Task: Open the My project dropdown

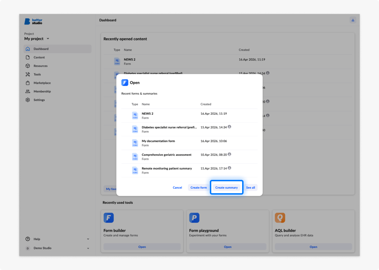Action: coord(37,39)
